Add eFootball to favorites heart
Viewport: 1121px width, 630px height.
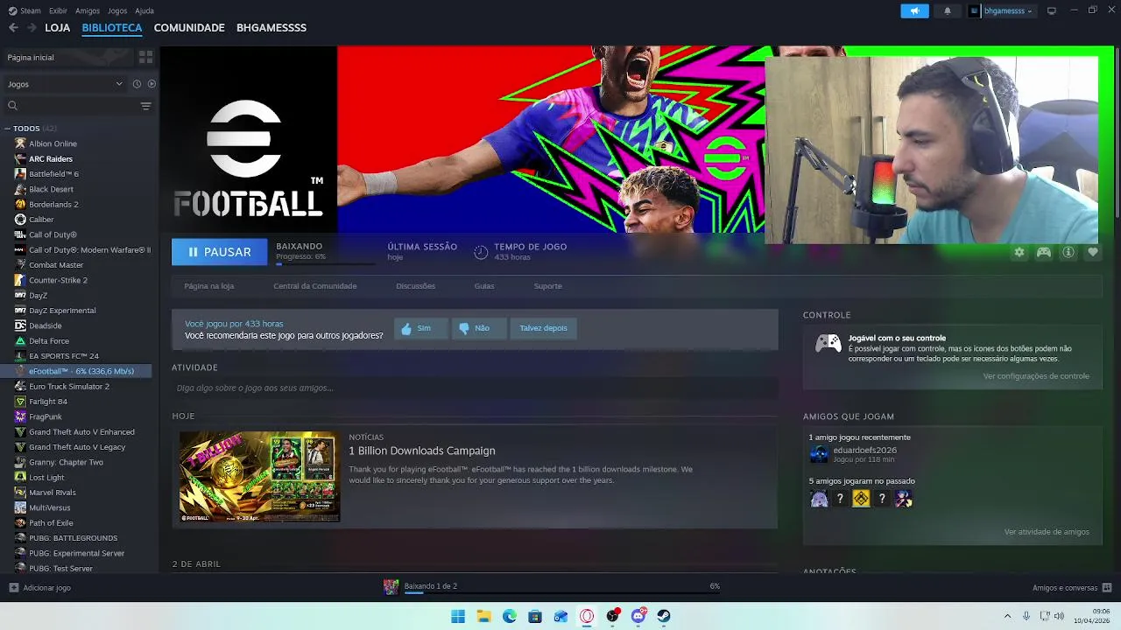coord(1093,252)
